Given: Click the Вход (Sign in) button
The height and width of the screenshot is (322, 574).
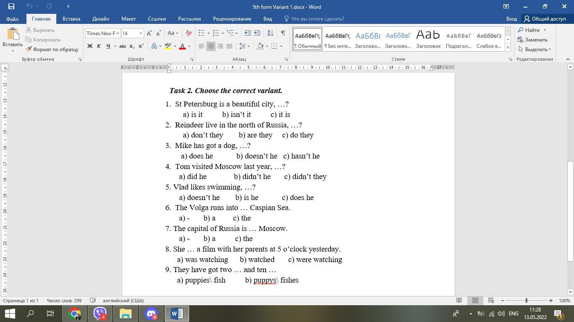Looking at the screenshot, I should (511, 19).
